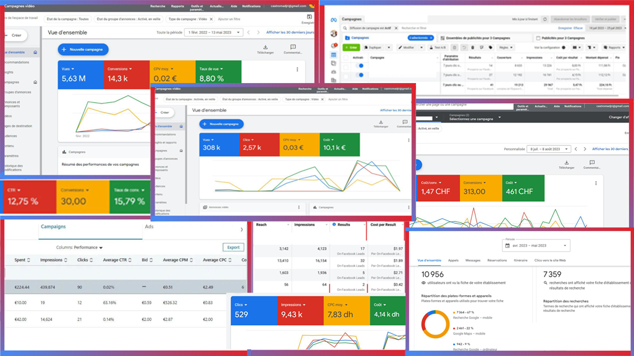
Task: Open Commentaires icon near the 8 juil. date range
Action: point(592,163)
